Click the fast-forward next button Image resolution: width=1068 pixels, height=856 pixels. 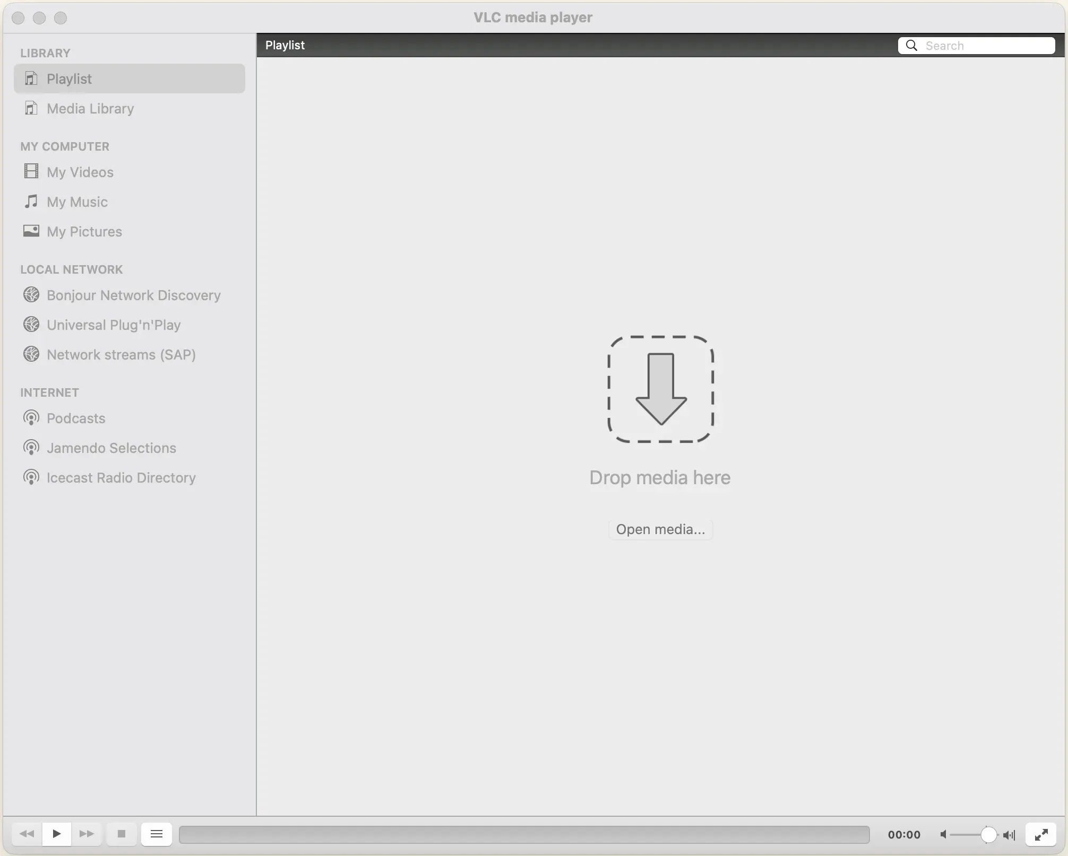coord(87,834)
